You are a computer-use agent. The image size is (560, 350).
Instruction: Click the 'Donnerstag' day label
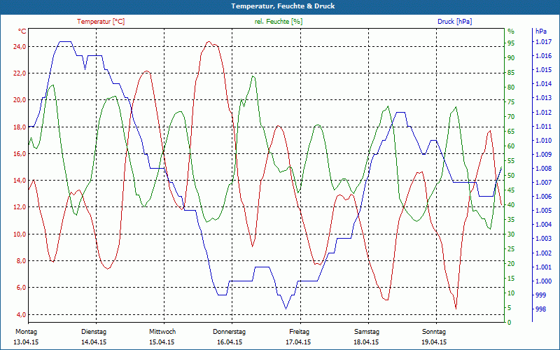tap(230, 331)
